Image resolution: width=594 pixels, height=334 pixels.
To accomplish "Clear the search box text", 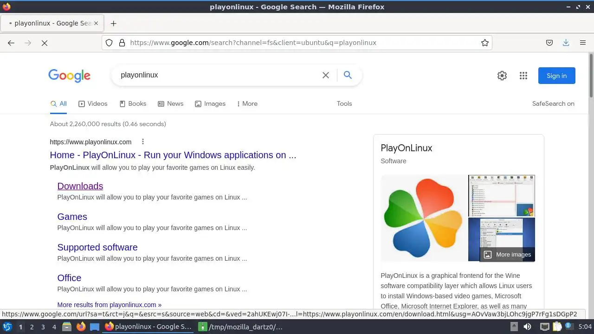I will coord(326,75).
